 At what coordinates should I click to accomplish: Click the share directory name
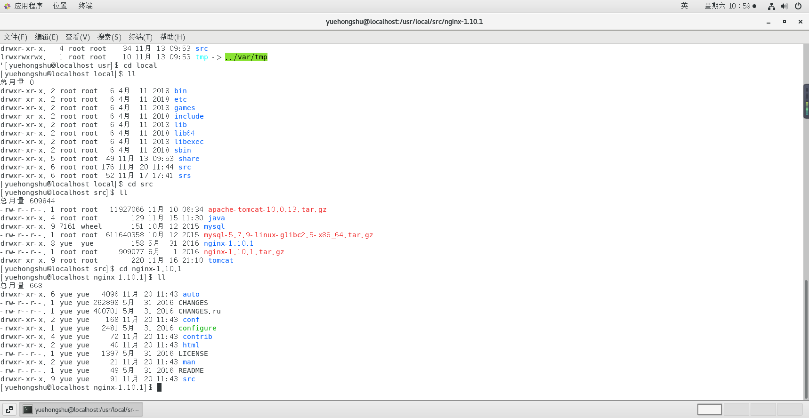coord(189,159)
